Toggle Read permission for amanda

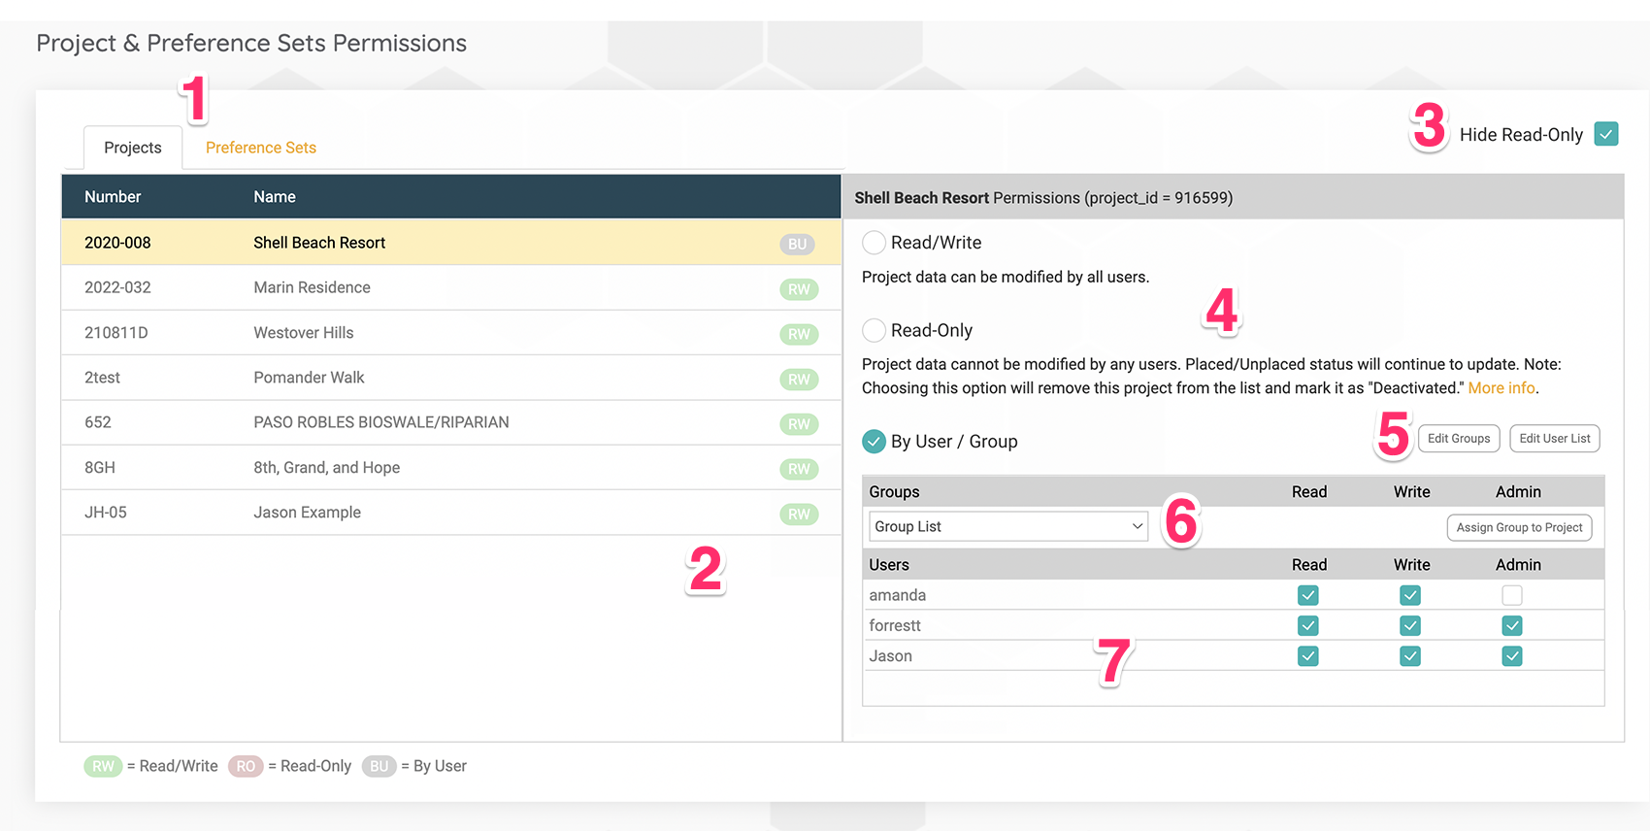point(1308,595)
